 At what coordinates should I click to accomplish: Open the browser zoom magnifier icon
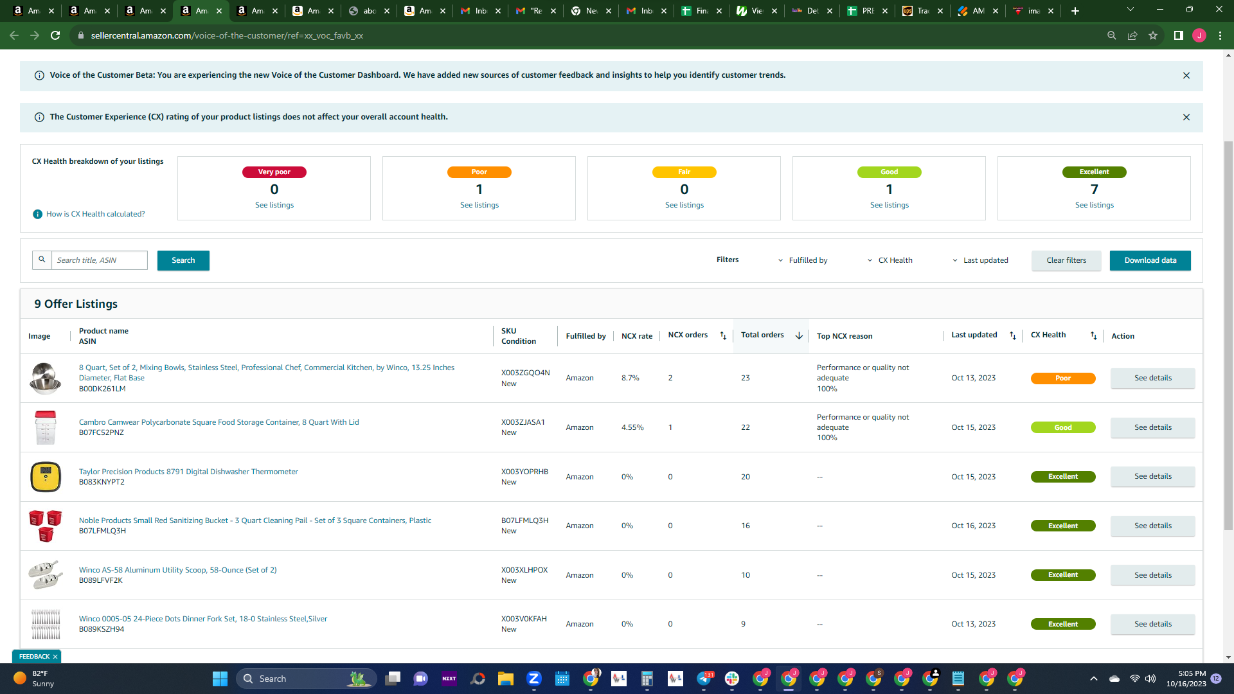(1111, 35)
